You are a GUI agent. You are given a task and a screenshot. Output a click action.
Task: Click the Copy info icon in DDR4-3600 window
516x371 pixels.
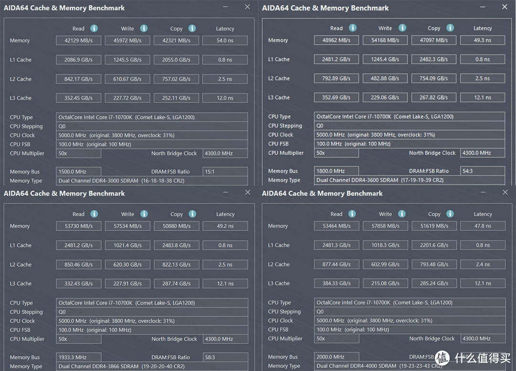pos(450,28)
